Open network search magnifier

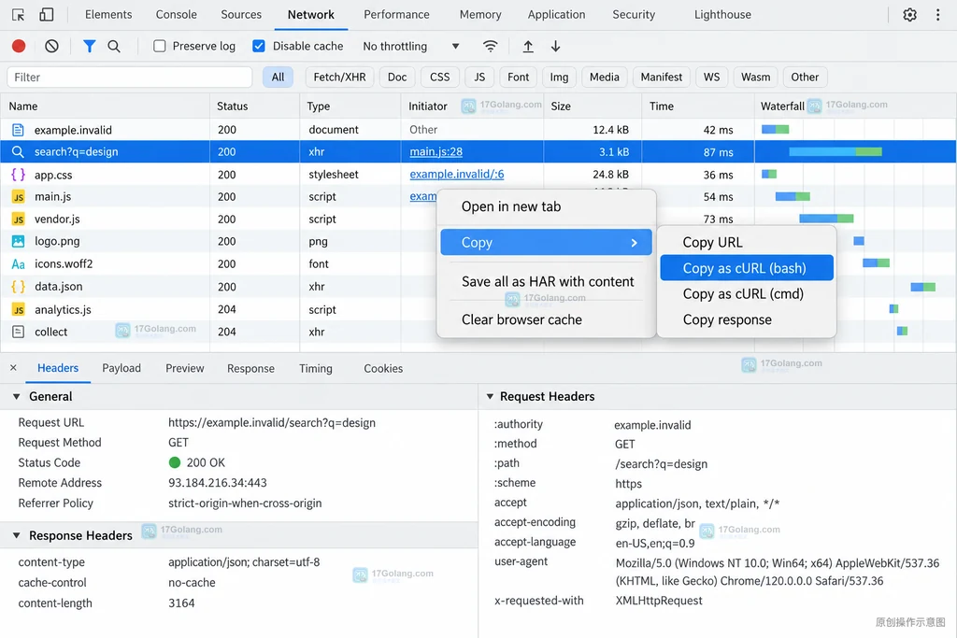114,47
